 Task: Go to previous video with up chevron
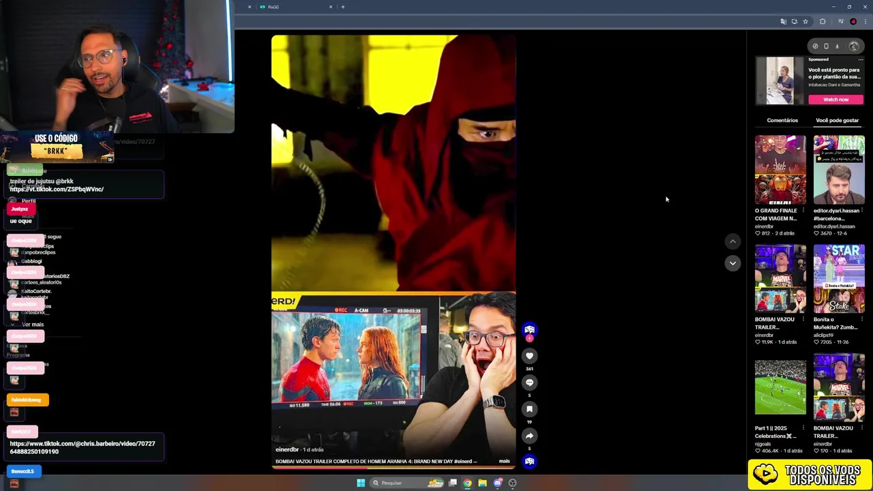733,241
